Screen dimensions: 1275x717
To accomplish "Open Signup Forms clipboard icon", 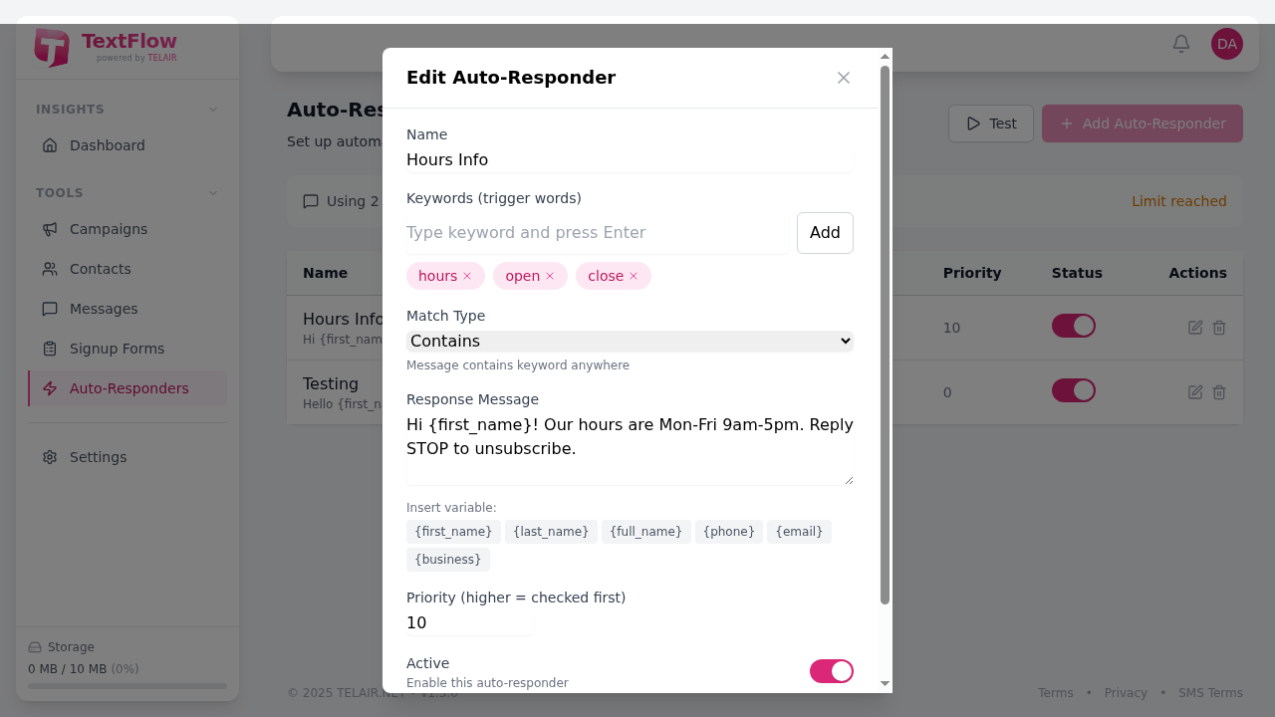I will tap(50, 349).
